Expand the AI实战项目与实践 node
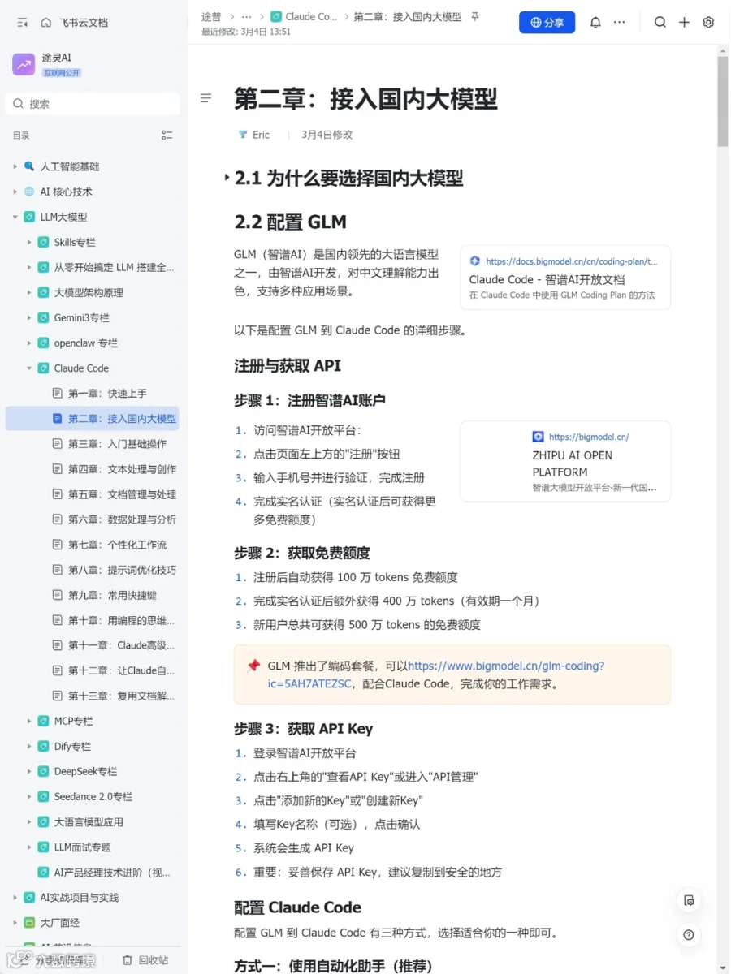Image resolution: width=731 pixels, height=974 pixels. click(15, 897)
